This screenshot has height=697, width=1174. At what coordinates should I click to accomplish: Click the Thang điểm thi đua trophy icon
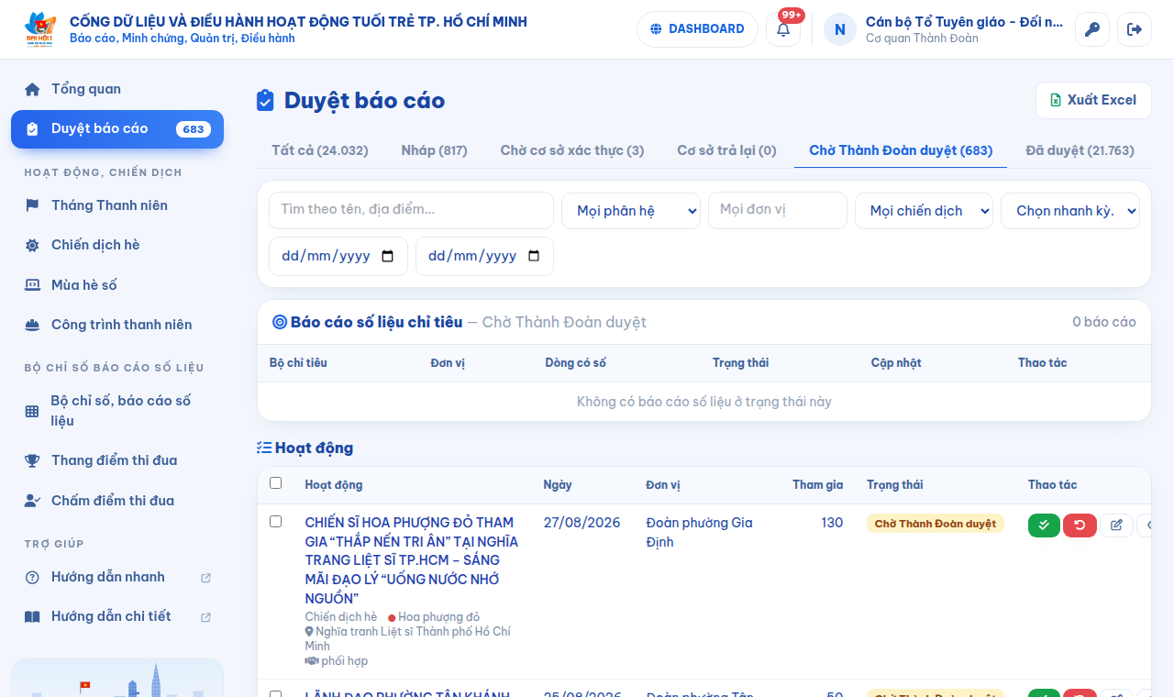(x=32, y=460)
